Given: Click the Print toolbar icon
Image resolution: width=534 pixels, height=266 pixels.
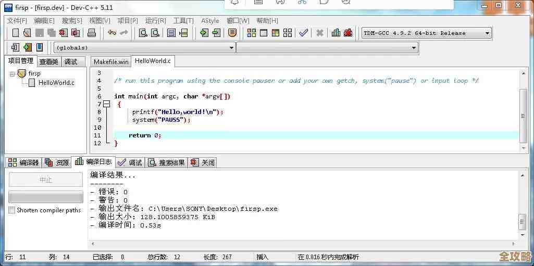Looking at the screenshot, I should (x=92, y=33).
